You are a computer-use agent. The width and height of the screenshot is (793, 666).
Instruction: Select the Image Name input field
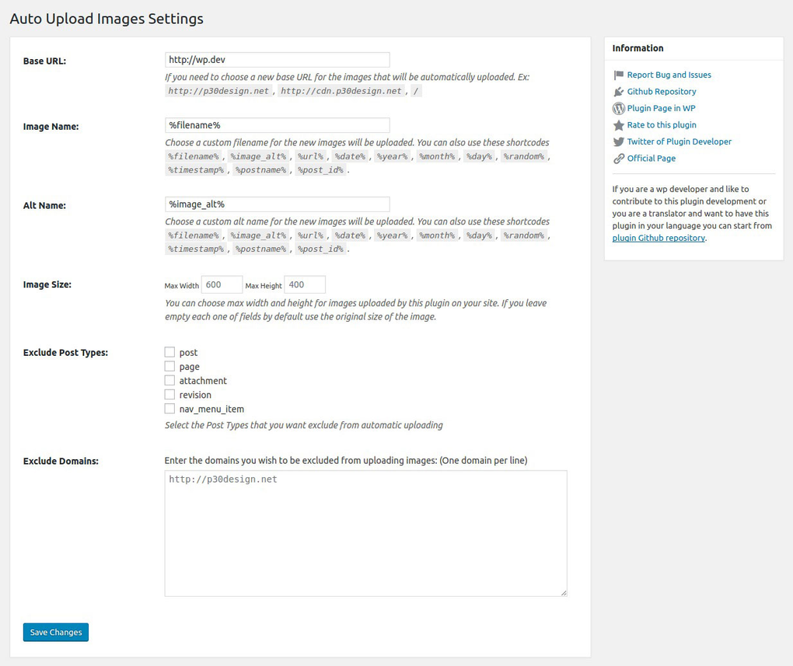tap(277, 124)
